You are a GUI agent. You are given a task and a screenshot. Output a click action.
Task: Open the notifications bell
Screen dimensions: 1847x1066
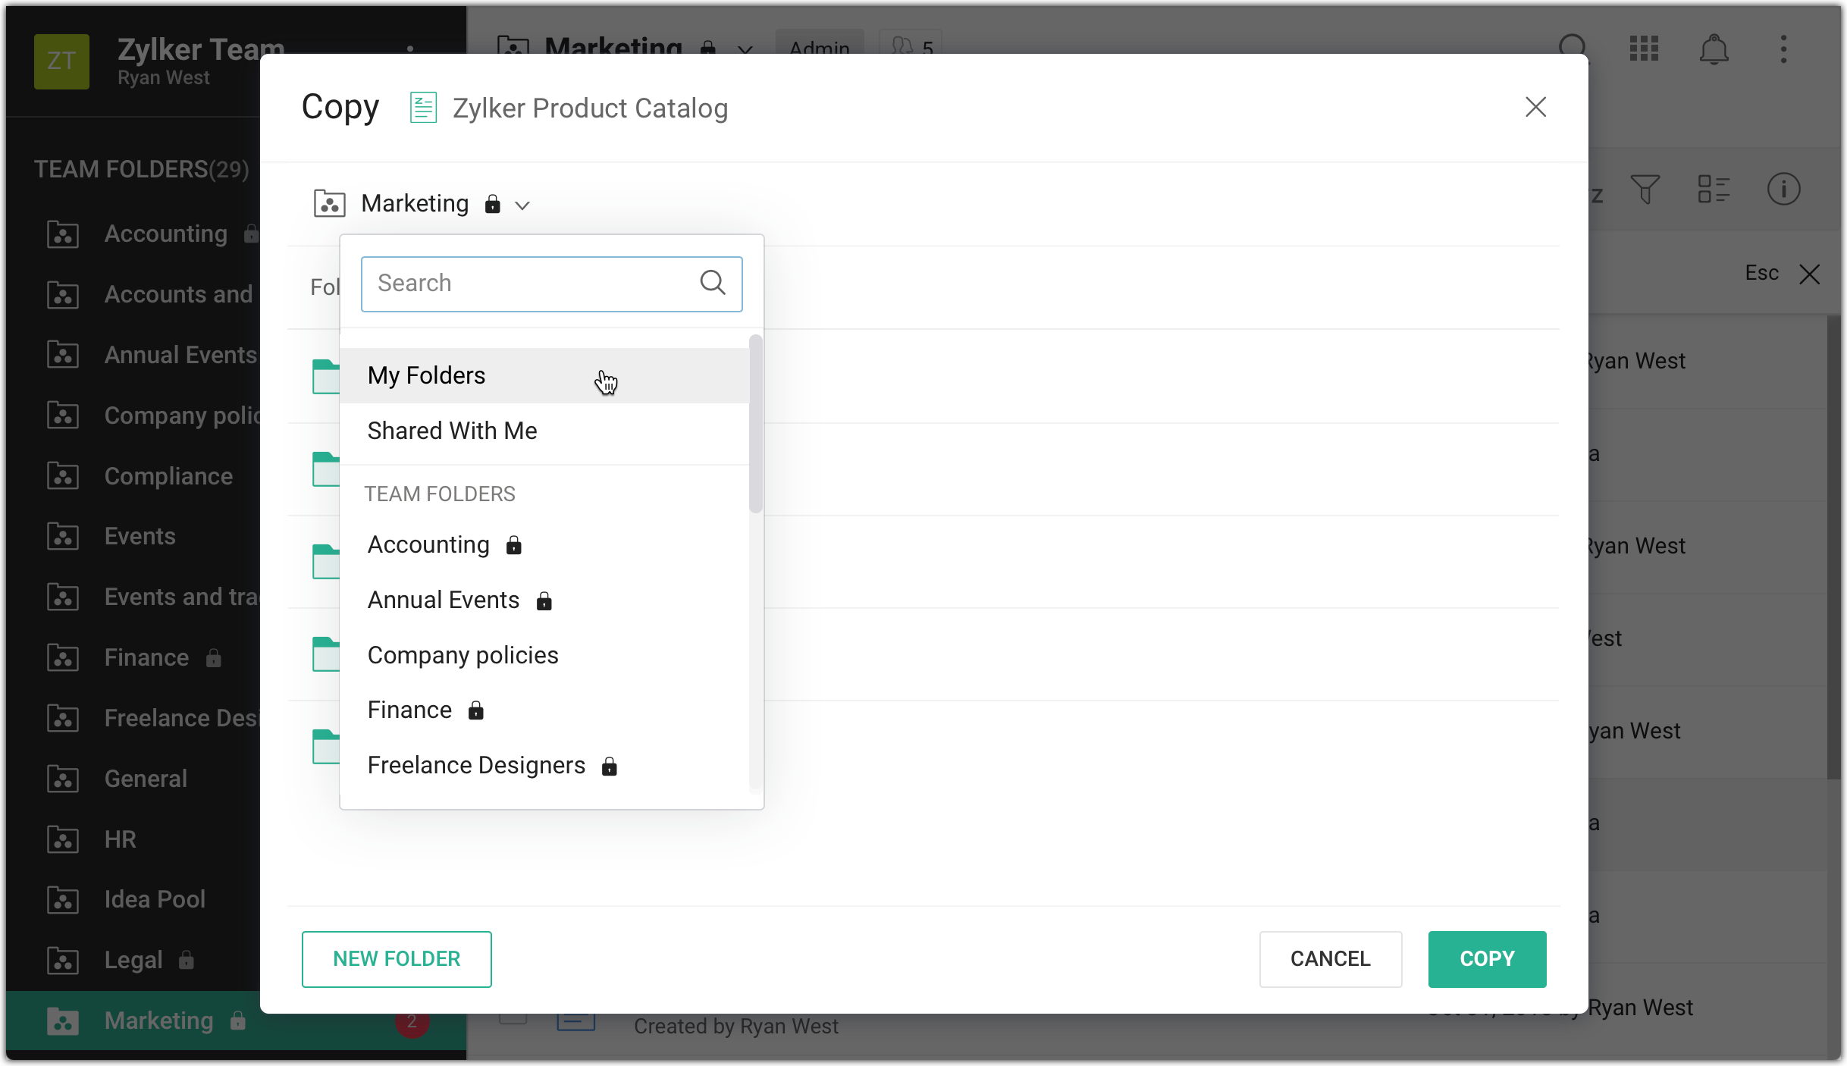[x=1714, y=50]
